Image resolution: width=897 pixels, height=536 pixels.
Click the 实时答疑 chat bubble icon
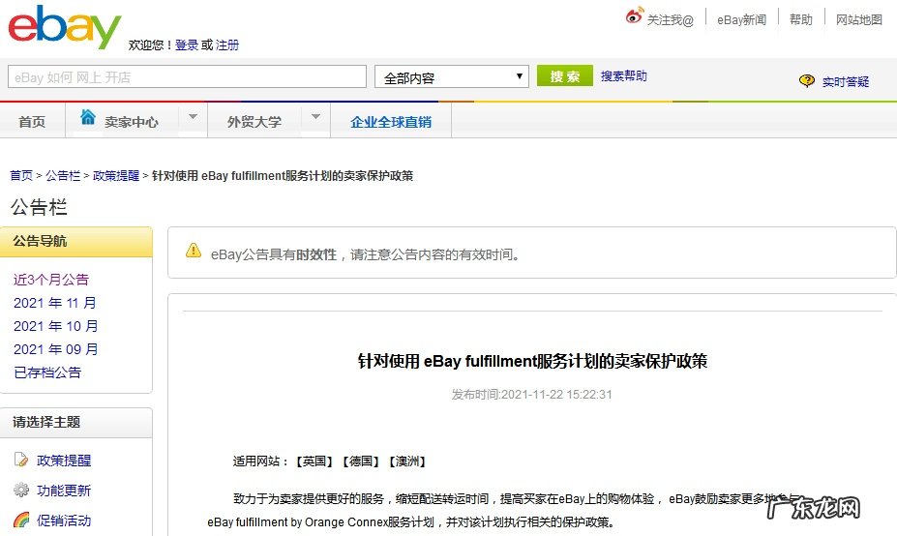pyautogui.click(x=807, y=80)
